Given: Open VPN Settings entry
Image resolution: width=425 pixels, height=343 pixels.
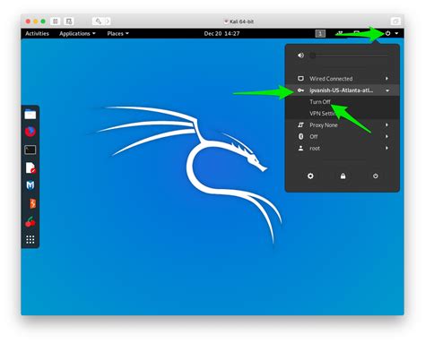Looking at the screenshot, I should (322, 114).
